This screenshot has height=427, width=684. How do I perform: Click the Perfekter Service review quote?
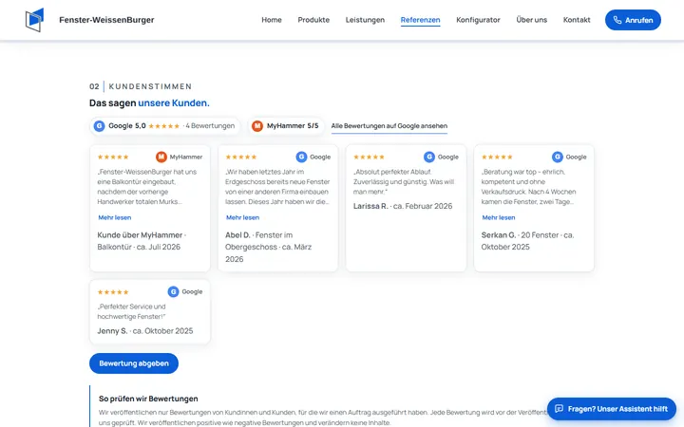coord(131,311)
